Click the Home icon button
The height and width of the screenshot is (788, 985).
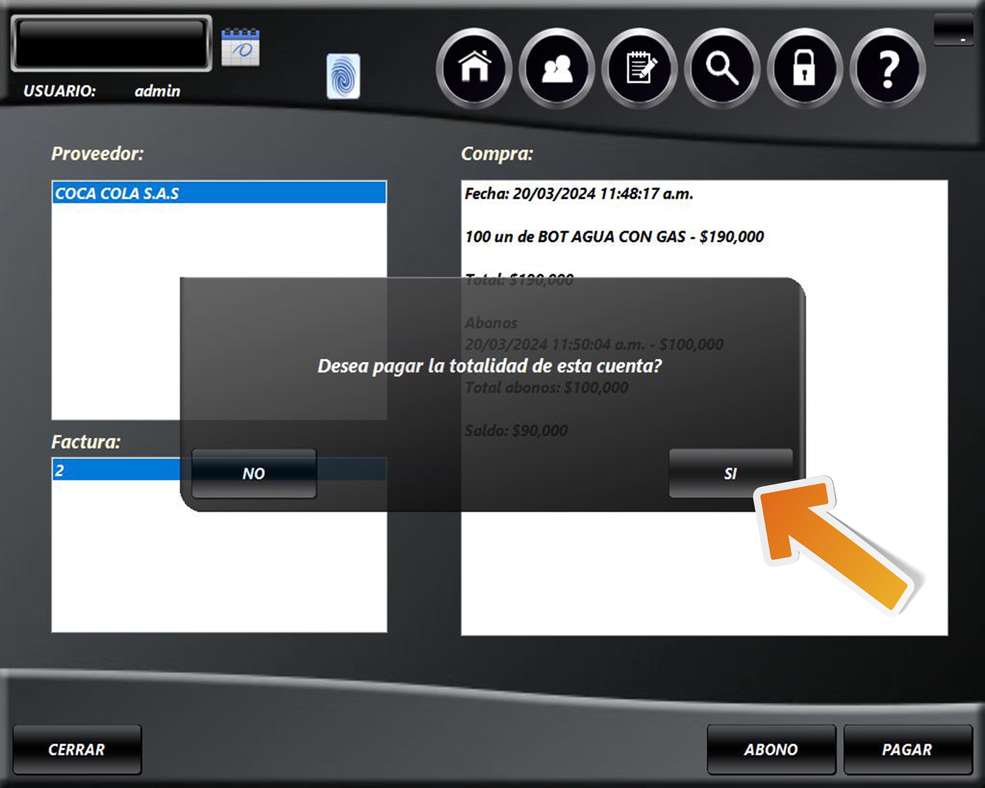point(474,69)
